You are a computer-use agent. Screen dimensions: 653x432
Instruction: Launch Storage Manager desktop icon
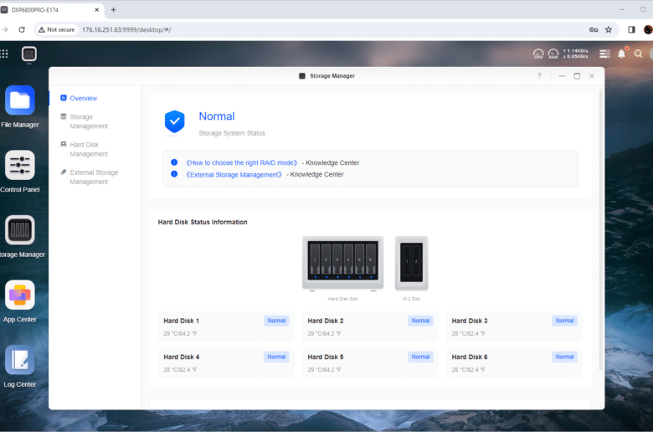19,230
